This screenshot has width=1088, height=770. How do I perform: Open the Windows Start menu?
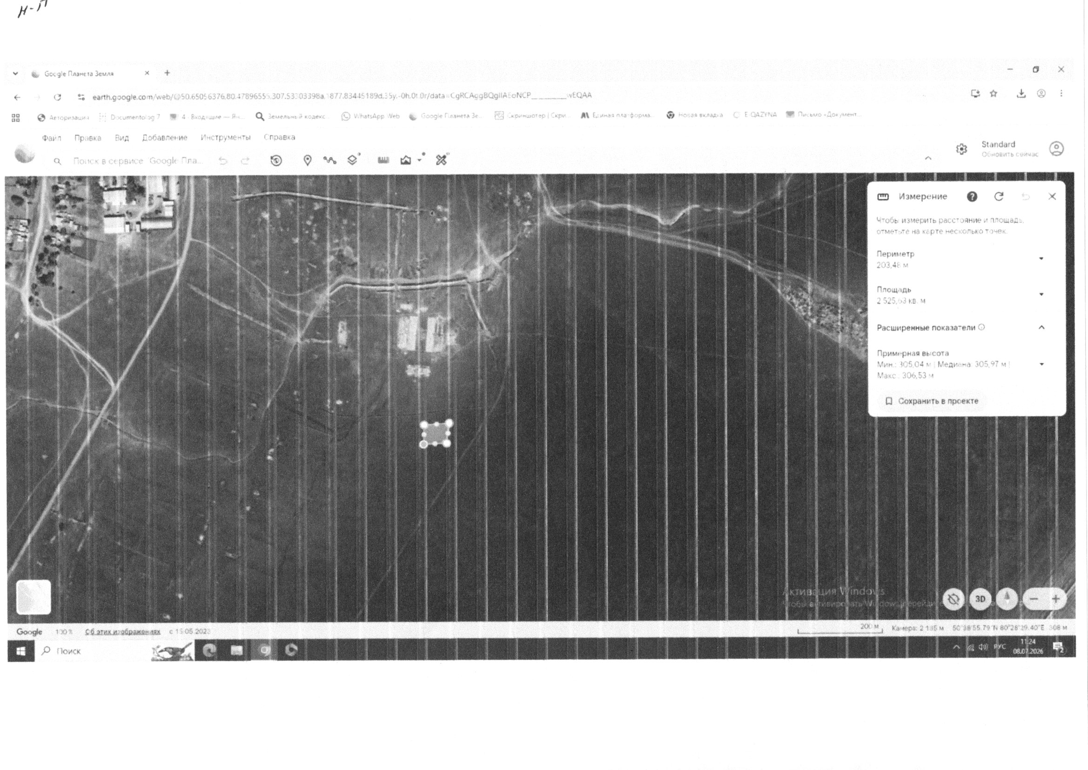(x=21, y=651)
